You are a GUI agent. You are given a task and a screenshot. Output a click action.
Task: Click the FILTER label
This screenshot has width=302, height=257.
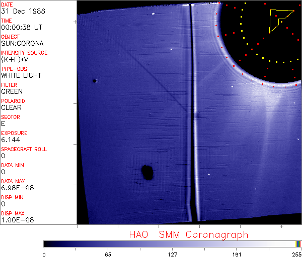9,85
